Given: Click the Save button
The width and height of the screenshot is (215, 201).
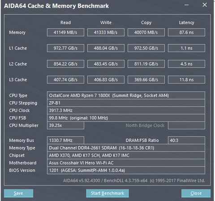Looking at the screenshot, I should point(18,193).
